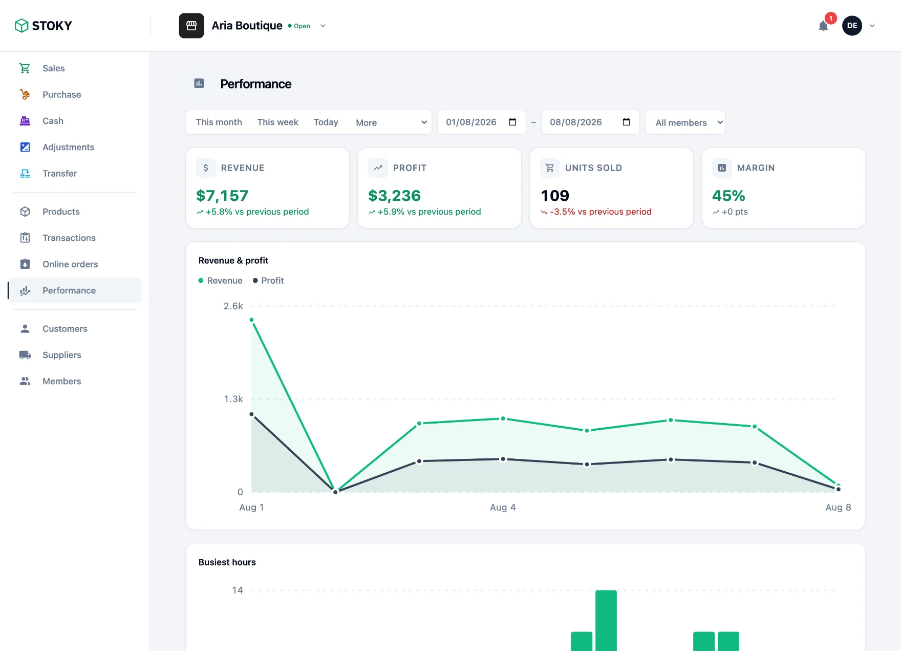This screenshot has height=651, width=901.
Task: Select the Today range
Action: tap(326, 122)
